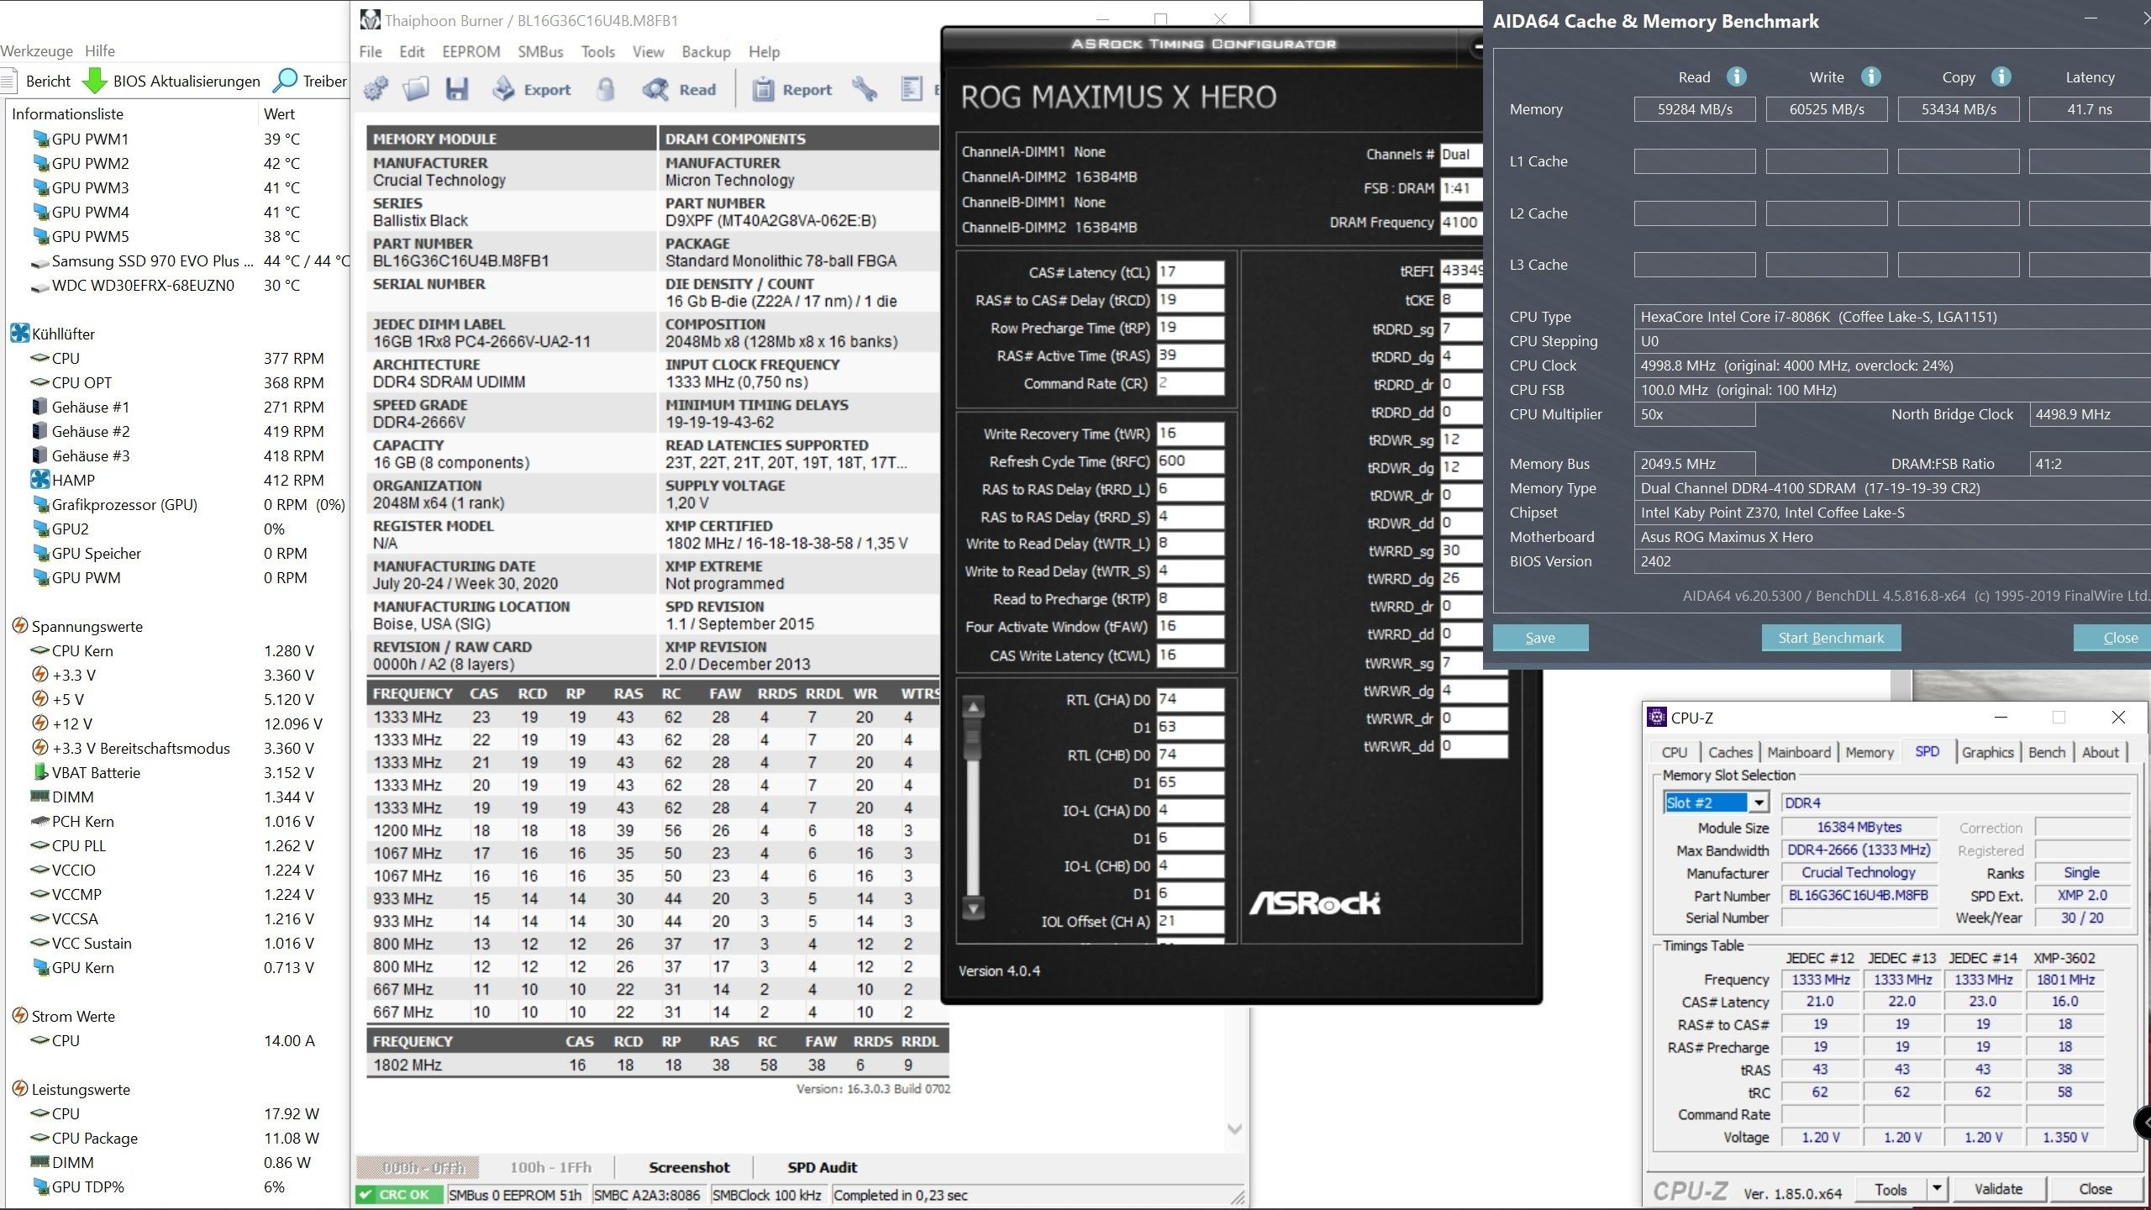Open a dump file via the folder icon
The image size is (2151, 1210).
416,89
